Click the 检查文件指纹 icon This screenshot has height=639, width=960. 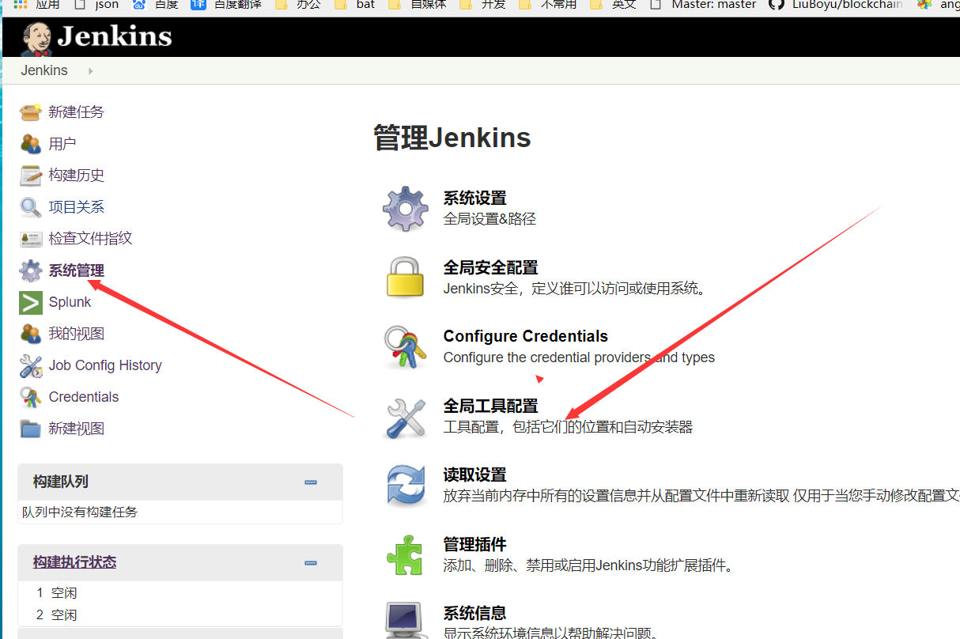(x=30, y=239)
